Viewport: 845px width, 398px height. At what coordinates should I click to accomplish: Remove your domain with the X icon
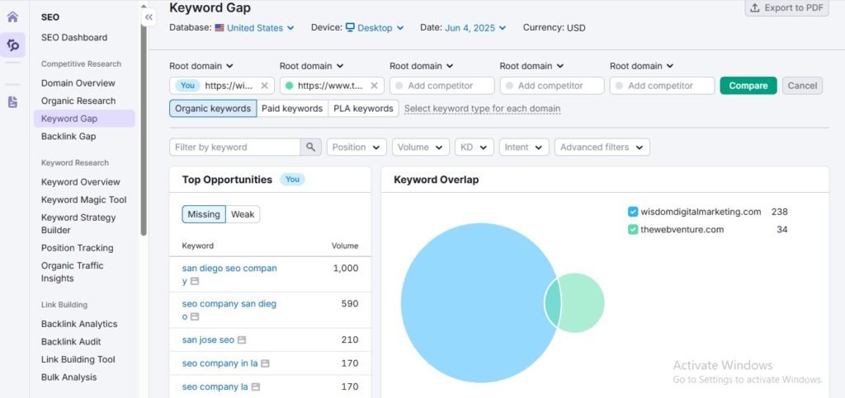(x=264, y=86)
